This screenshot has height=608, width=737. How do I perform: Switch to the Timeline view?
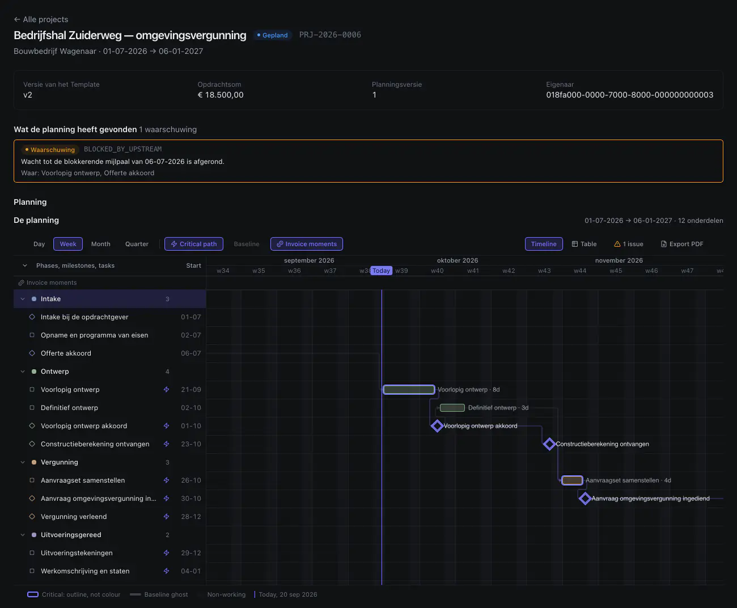[x=544, y=244]
